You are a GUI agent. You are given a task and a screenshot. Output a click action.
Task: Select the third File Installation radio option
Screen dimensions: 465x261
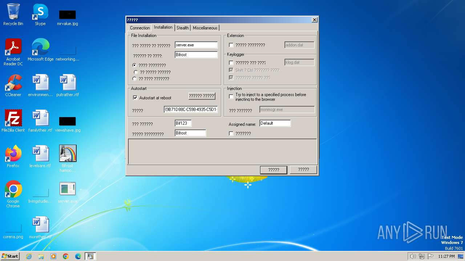[x=135, y=79]
